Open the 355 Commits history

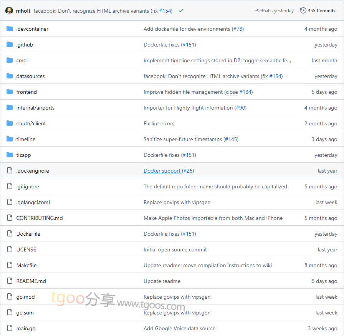(318, 11)
